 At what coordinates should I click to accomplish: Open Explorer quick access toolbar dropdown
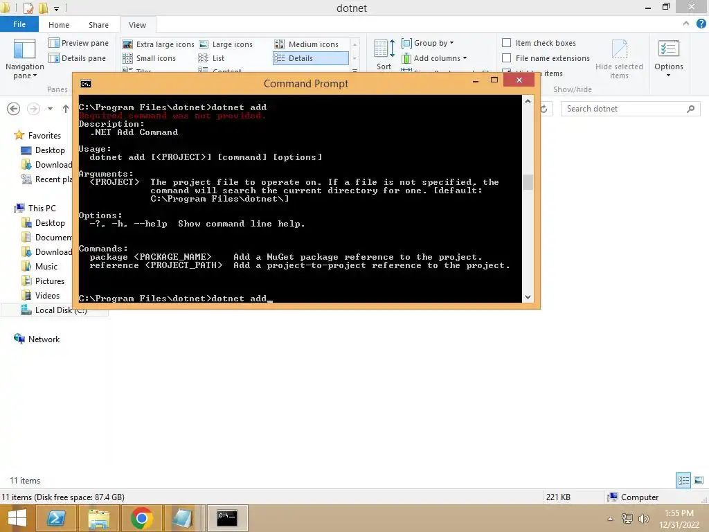(57, 8)
